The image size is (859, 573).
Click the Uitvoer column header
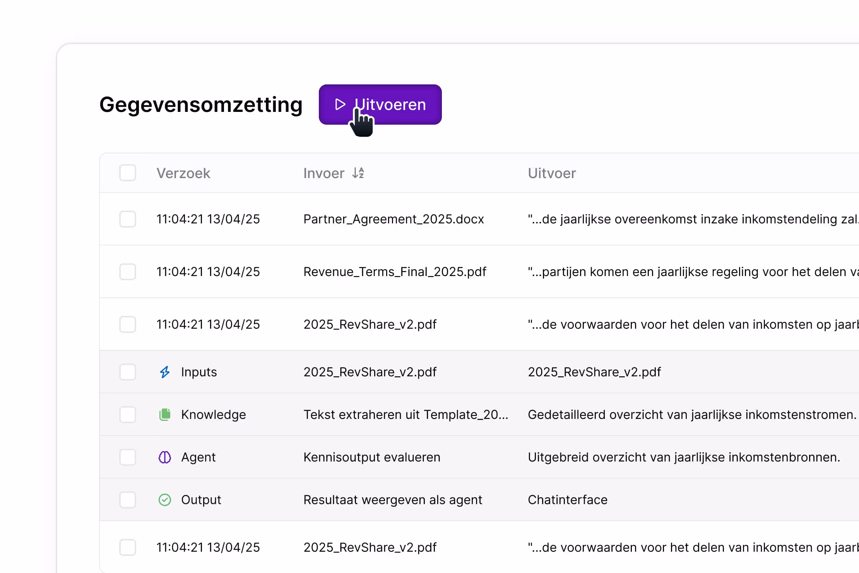551,173
